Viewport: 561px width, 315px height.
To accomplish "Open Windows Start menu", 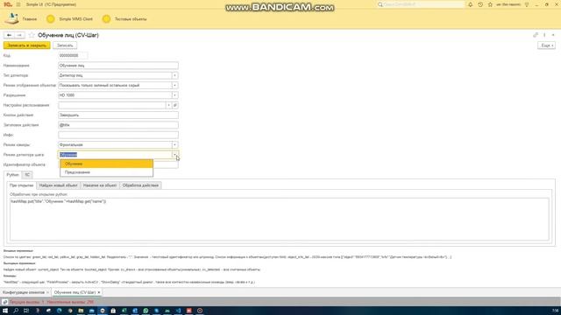I will [5, 311].
